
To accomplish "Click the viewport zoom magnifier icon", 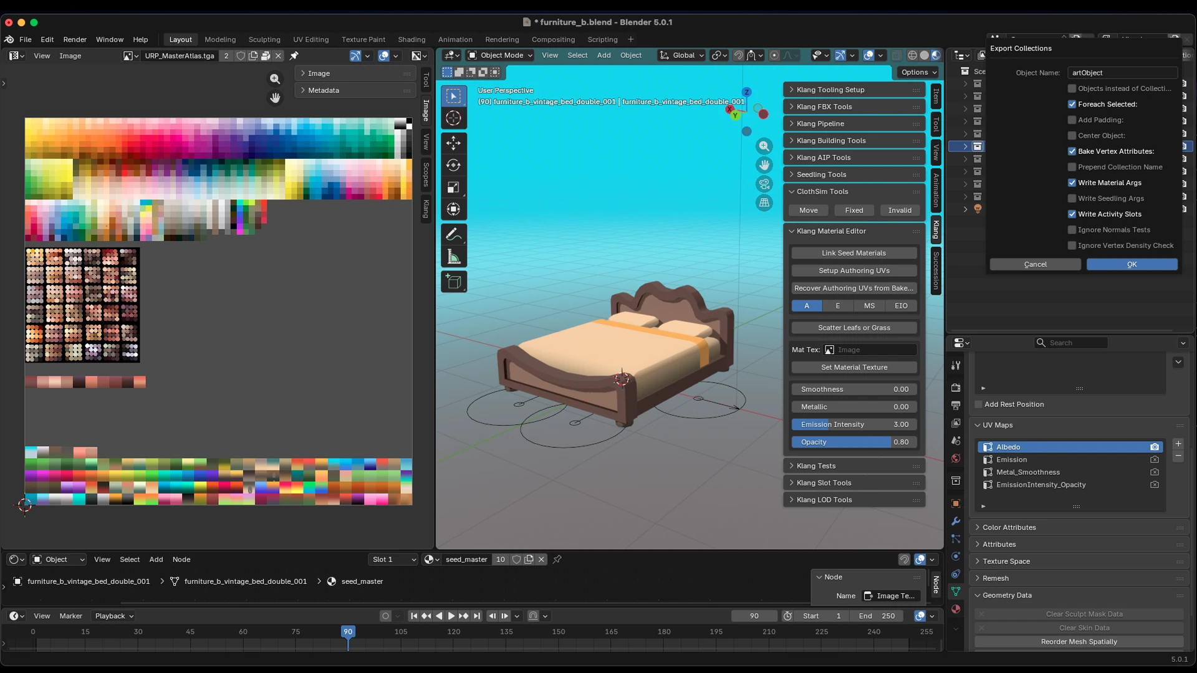I will pos(764,146).
